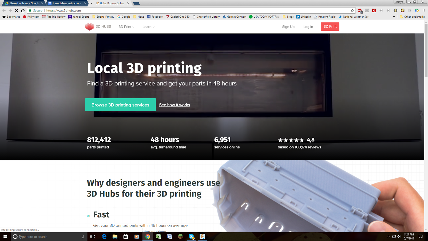Open Capital One 360 bookmark

(x=178, y=17)
